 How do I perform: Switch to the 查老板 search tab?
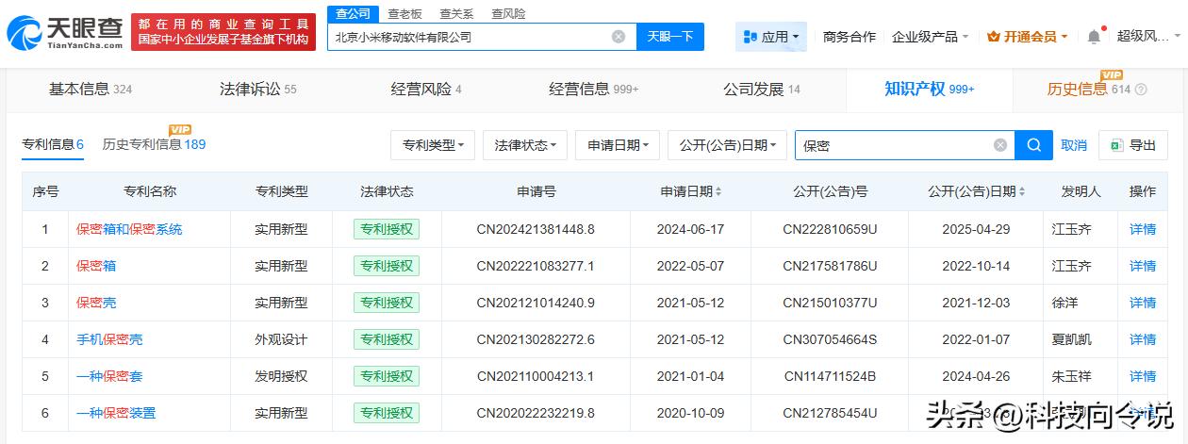[404, 13]
